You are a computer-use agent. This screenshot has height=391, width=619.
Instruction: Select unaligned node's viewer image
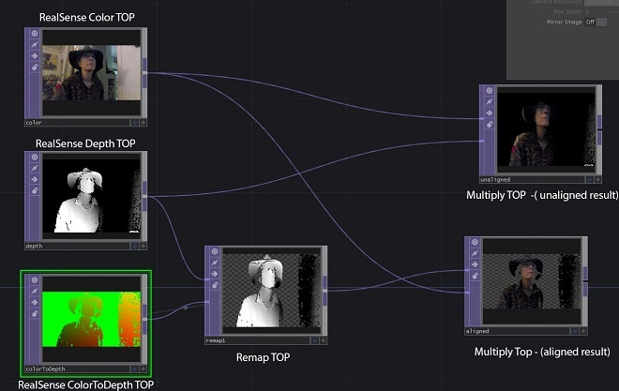click(546, 129)
